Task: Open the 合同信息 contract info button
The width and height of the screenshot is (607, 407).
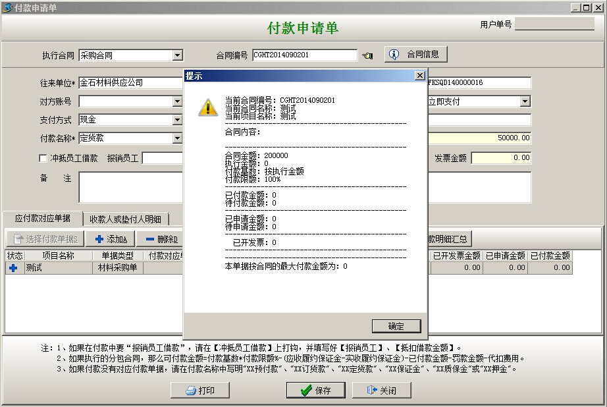Action: (415, 54)
